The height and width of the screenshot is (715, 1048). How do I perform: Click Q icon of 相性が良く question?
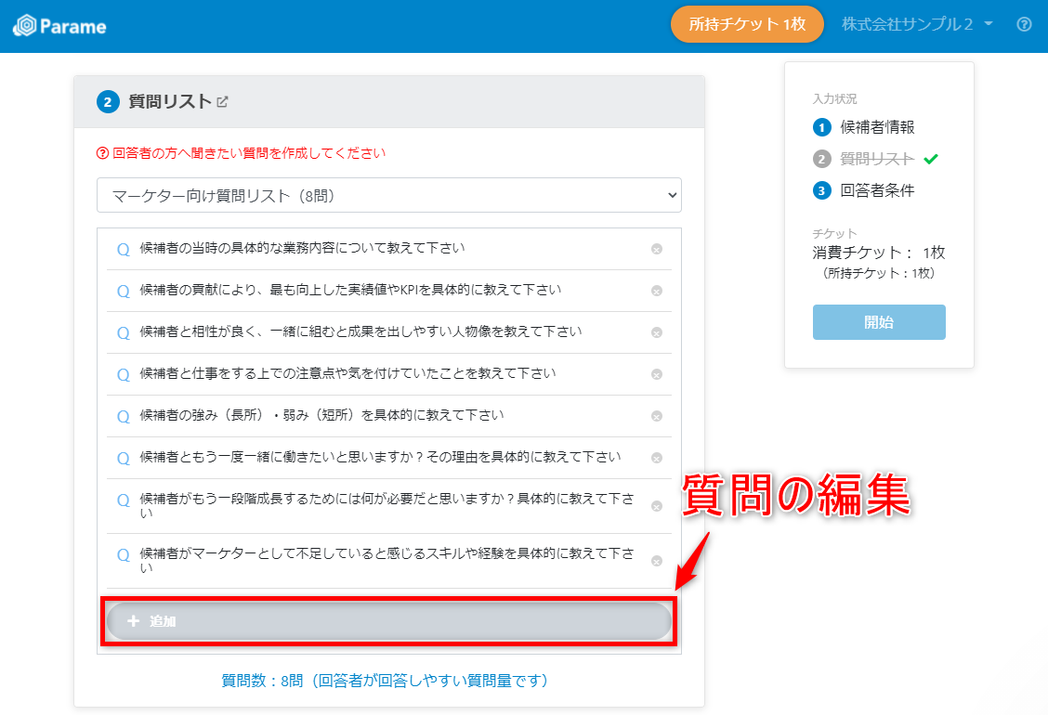124,333
